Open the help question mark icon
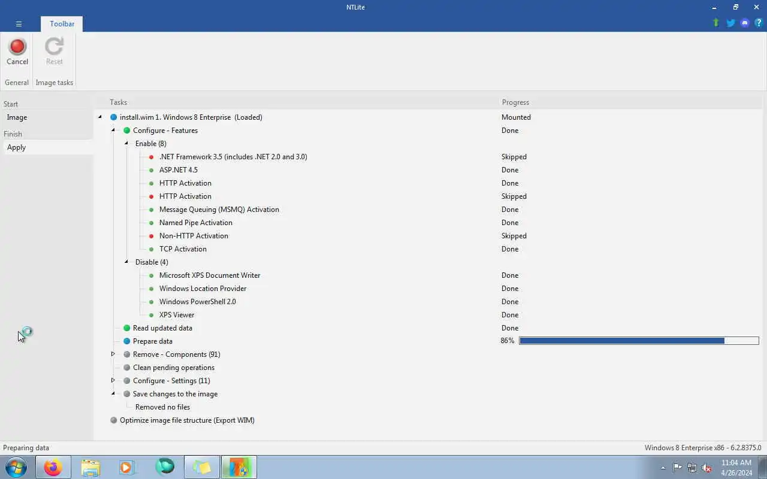767x479 pixels. pyautogui.click(x=759, y=23)
